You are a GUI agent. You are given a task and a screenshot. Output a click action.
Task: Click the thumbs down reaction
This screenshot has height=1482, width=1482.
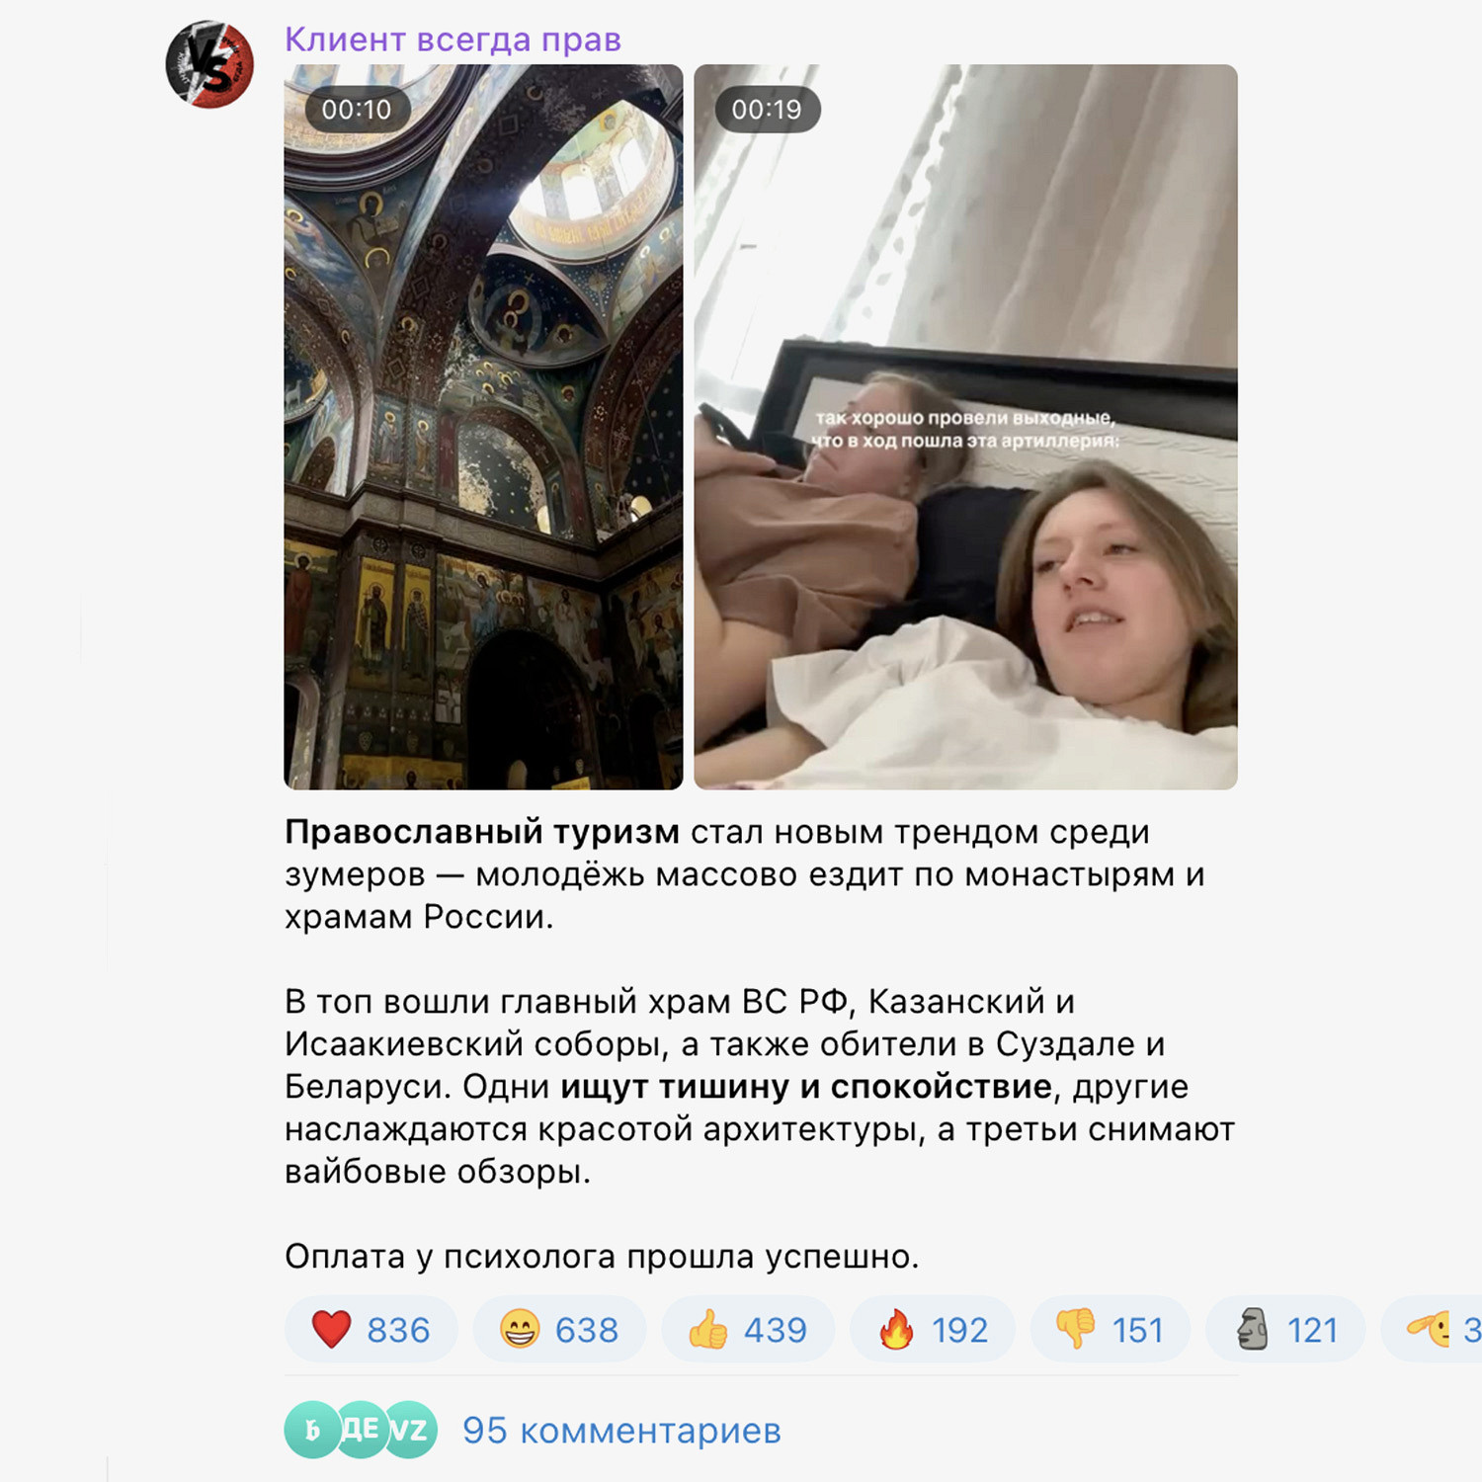point(1111,1329)
